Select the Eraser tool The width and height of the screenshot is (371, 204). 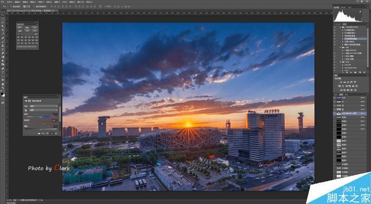(x=3, y=53)
